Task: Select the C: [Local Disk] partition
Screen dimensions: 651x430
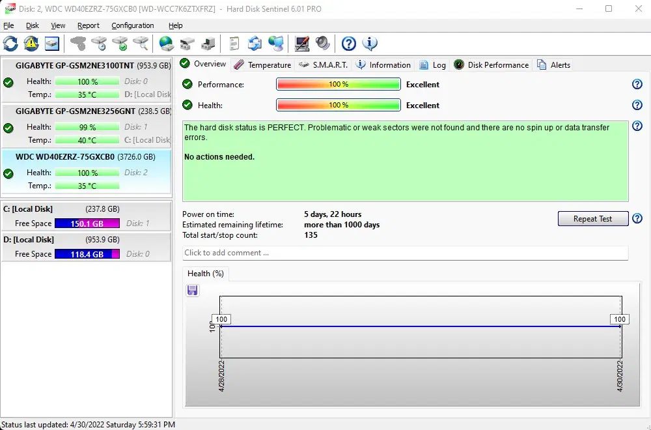Action: [x=87, y=216]
